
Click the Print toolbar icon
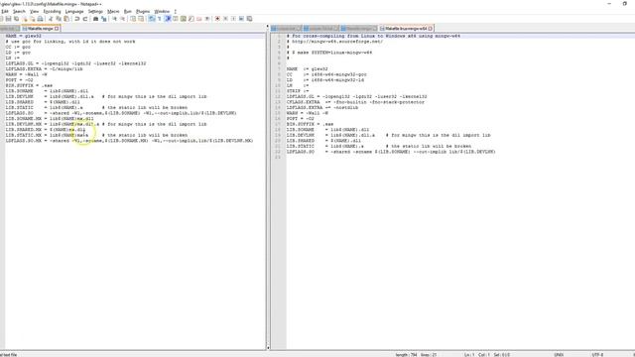click(40, 19)
